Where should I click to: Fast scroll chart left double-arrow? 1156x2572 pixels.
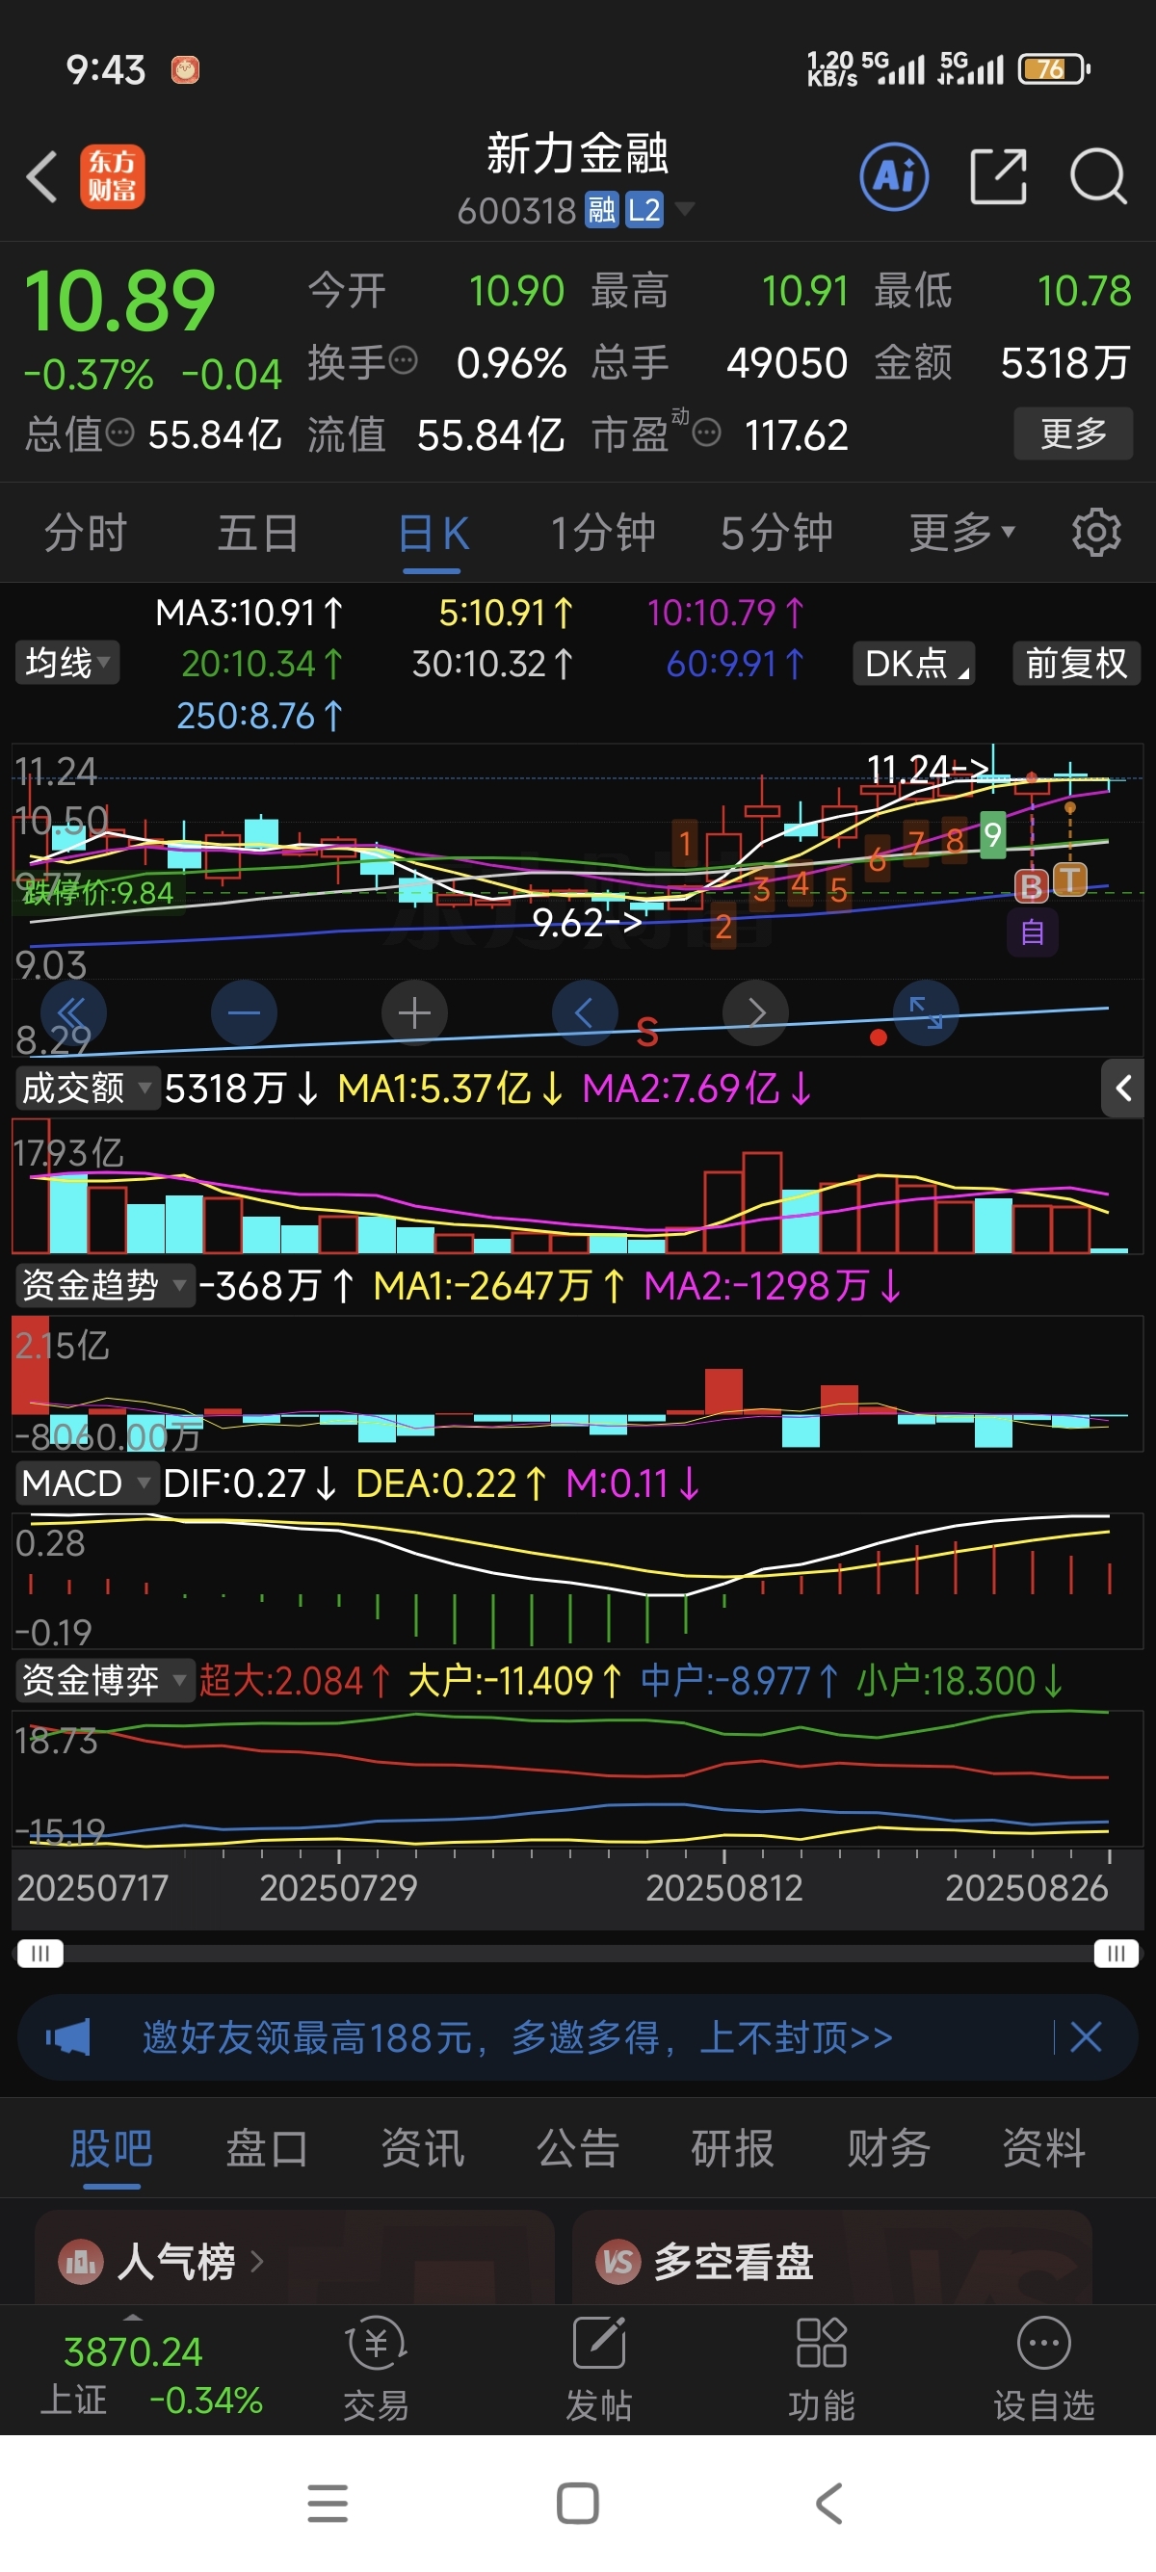73,1013
